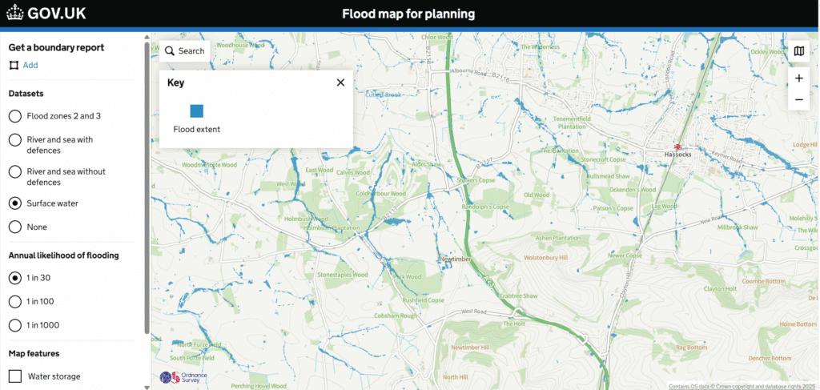Screen dimensions: 820x390
Task: Click the Search magnifier button
Action: (x=170, y=51)
